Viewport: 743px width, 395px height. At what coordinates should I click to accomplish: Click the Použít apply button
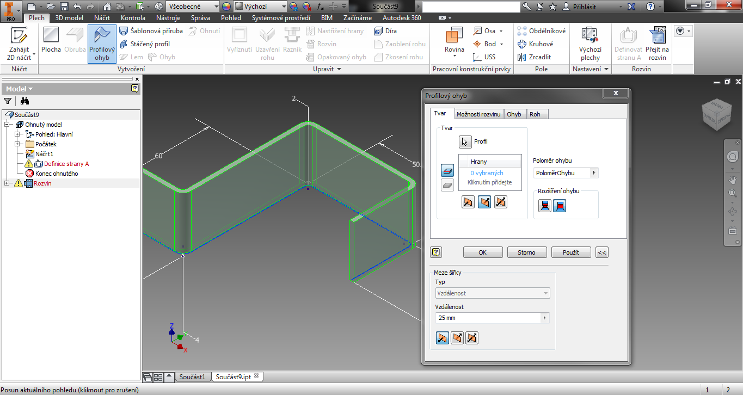tap(571, 252)
